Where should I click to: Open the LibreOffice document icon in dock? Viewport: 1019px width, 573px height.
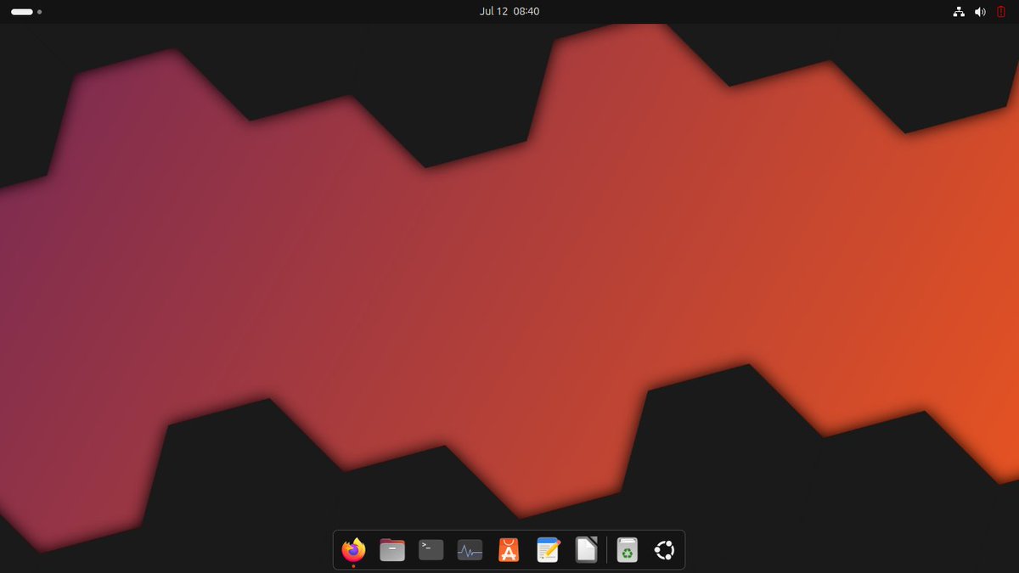(587, 550)
